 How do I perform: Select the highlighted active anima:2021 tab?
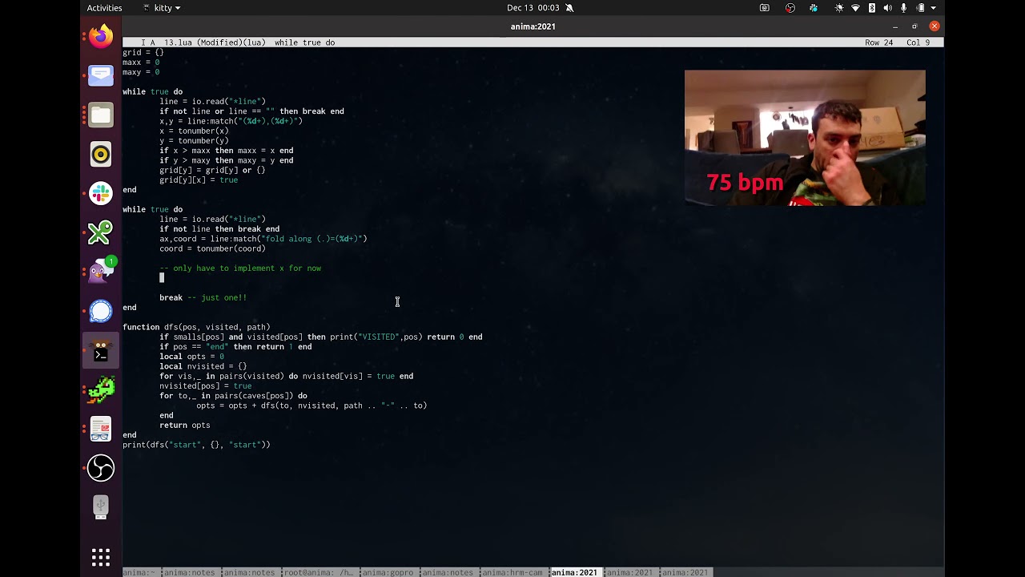pos(574,572)
